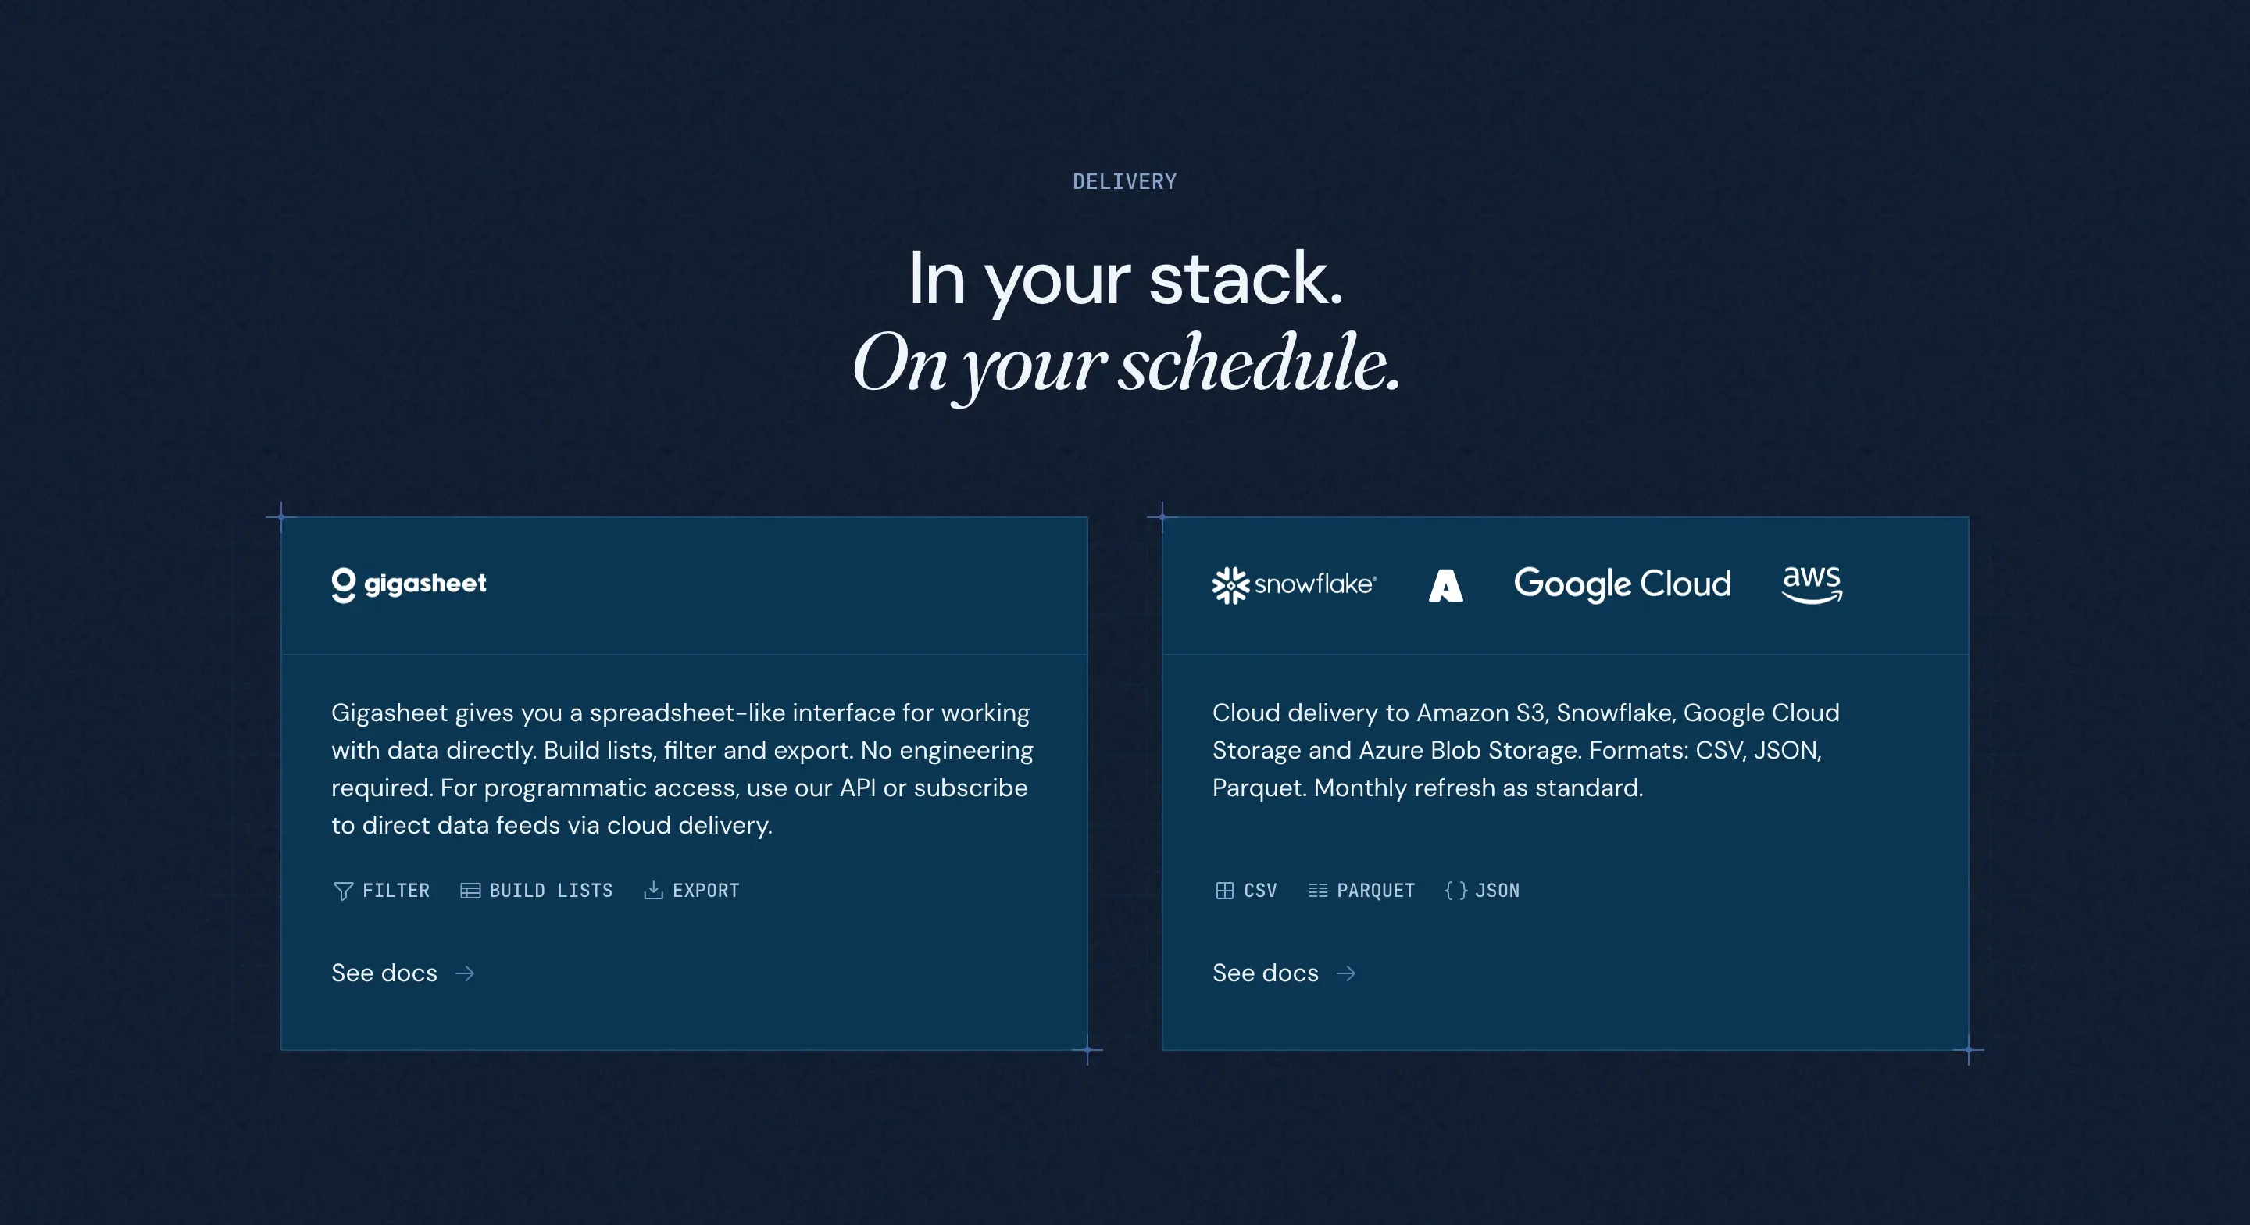
Task: Click the curly braces icon beside JSON
Action: point(1455,891)
